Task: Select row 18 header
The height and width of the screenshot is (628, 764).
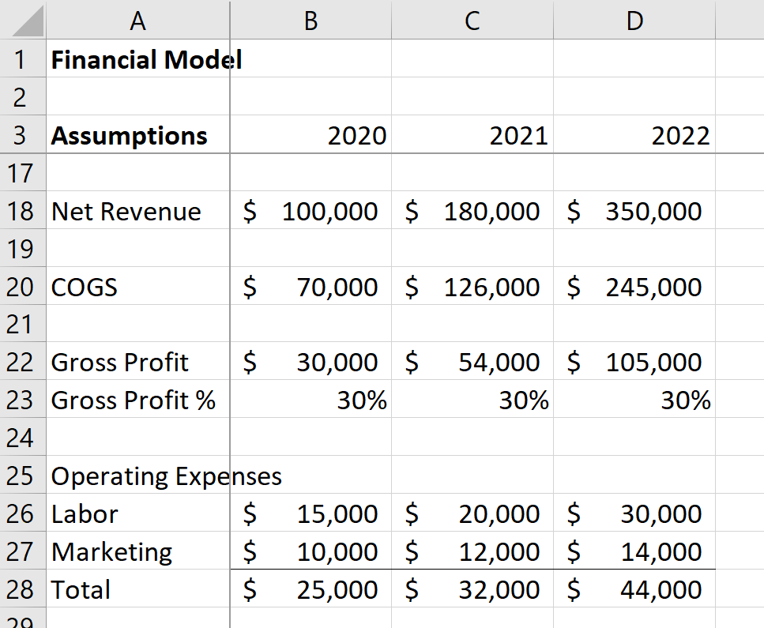Action: coord(22,211)
